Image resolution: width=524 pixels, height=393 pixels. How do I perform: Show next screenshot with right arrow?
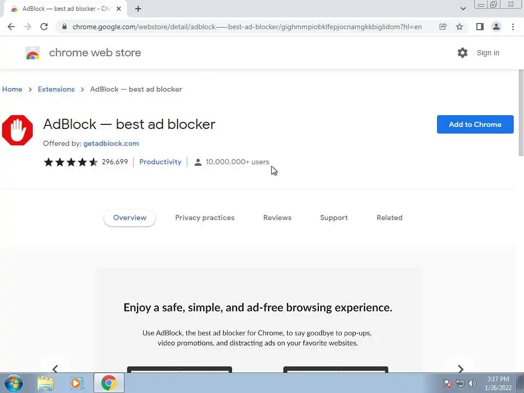tap(461, 368)
